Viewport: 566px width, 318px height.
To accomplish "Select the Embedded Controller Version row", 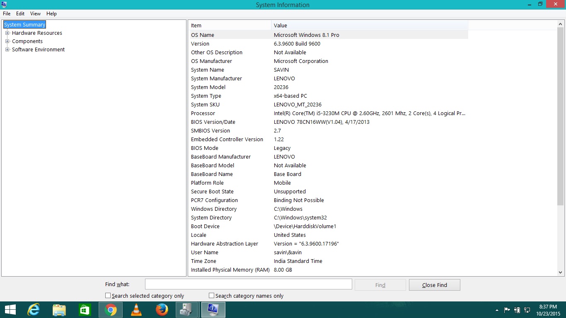I will pyautogui.click(x=329, y=139).
